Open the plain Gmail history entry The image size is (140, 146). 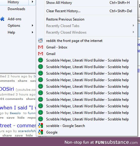tap(51, 54)
